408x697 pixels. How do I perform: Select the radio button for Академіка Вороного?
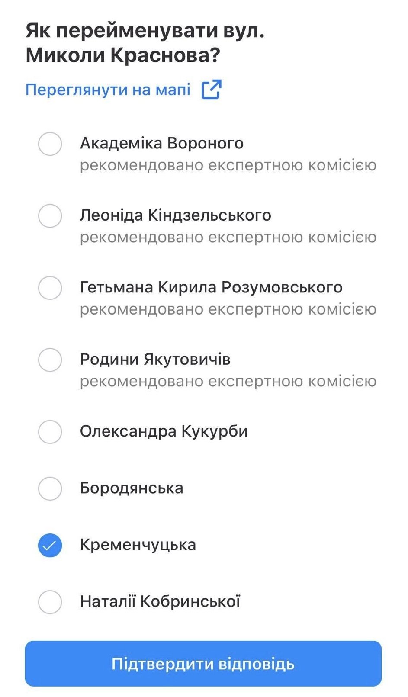pyautogui.click(x=50, y=144)
